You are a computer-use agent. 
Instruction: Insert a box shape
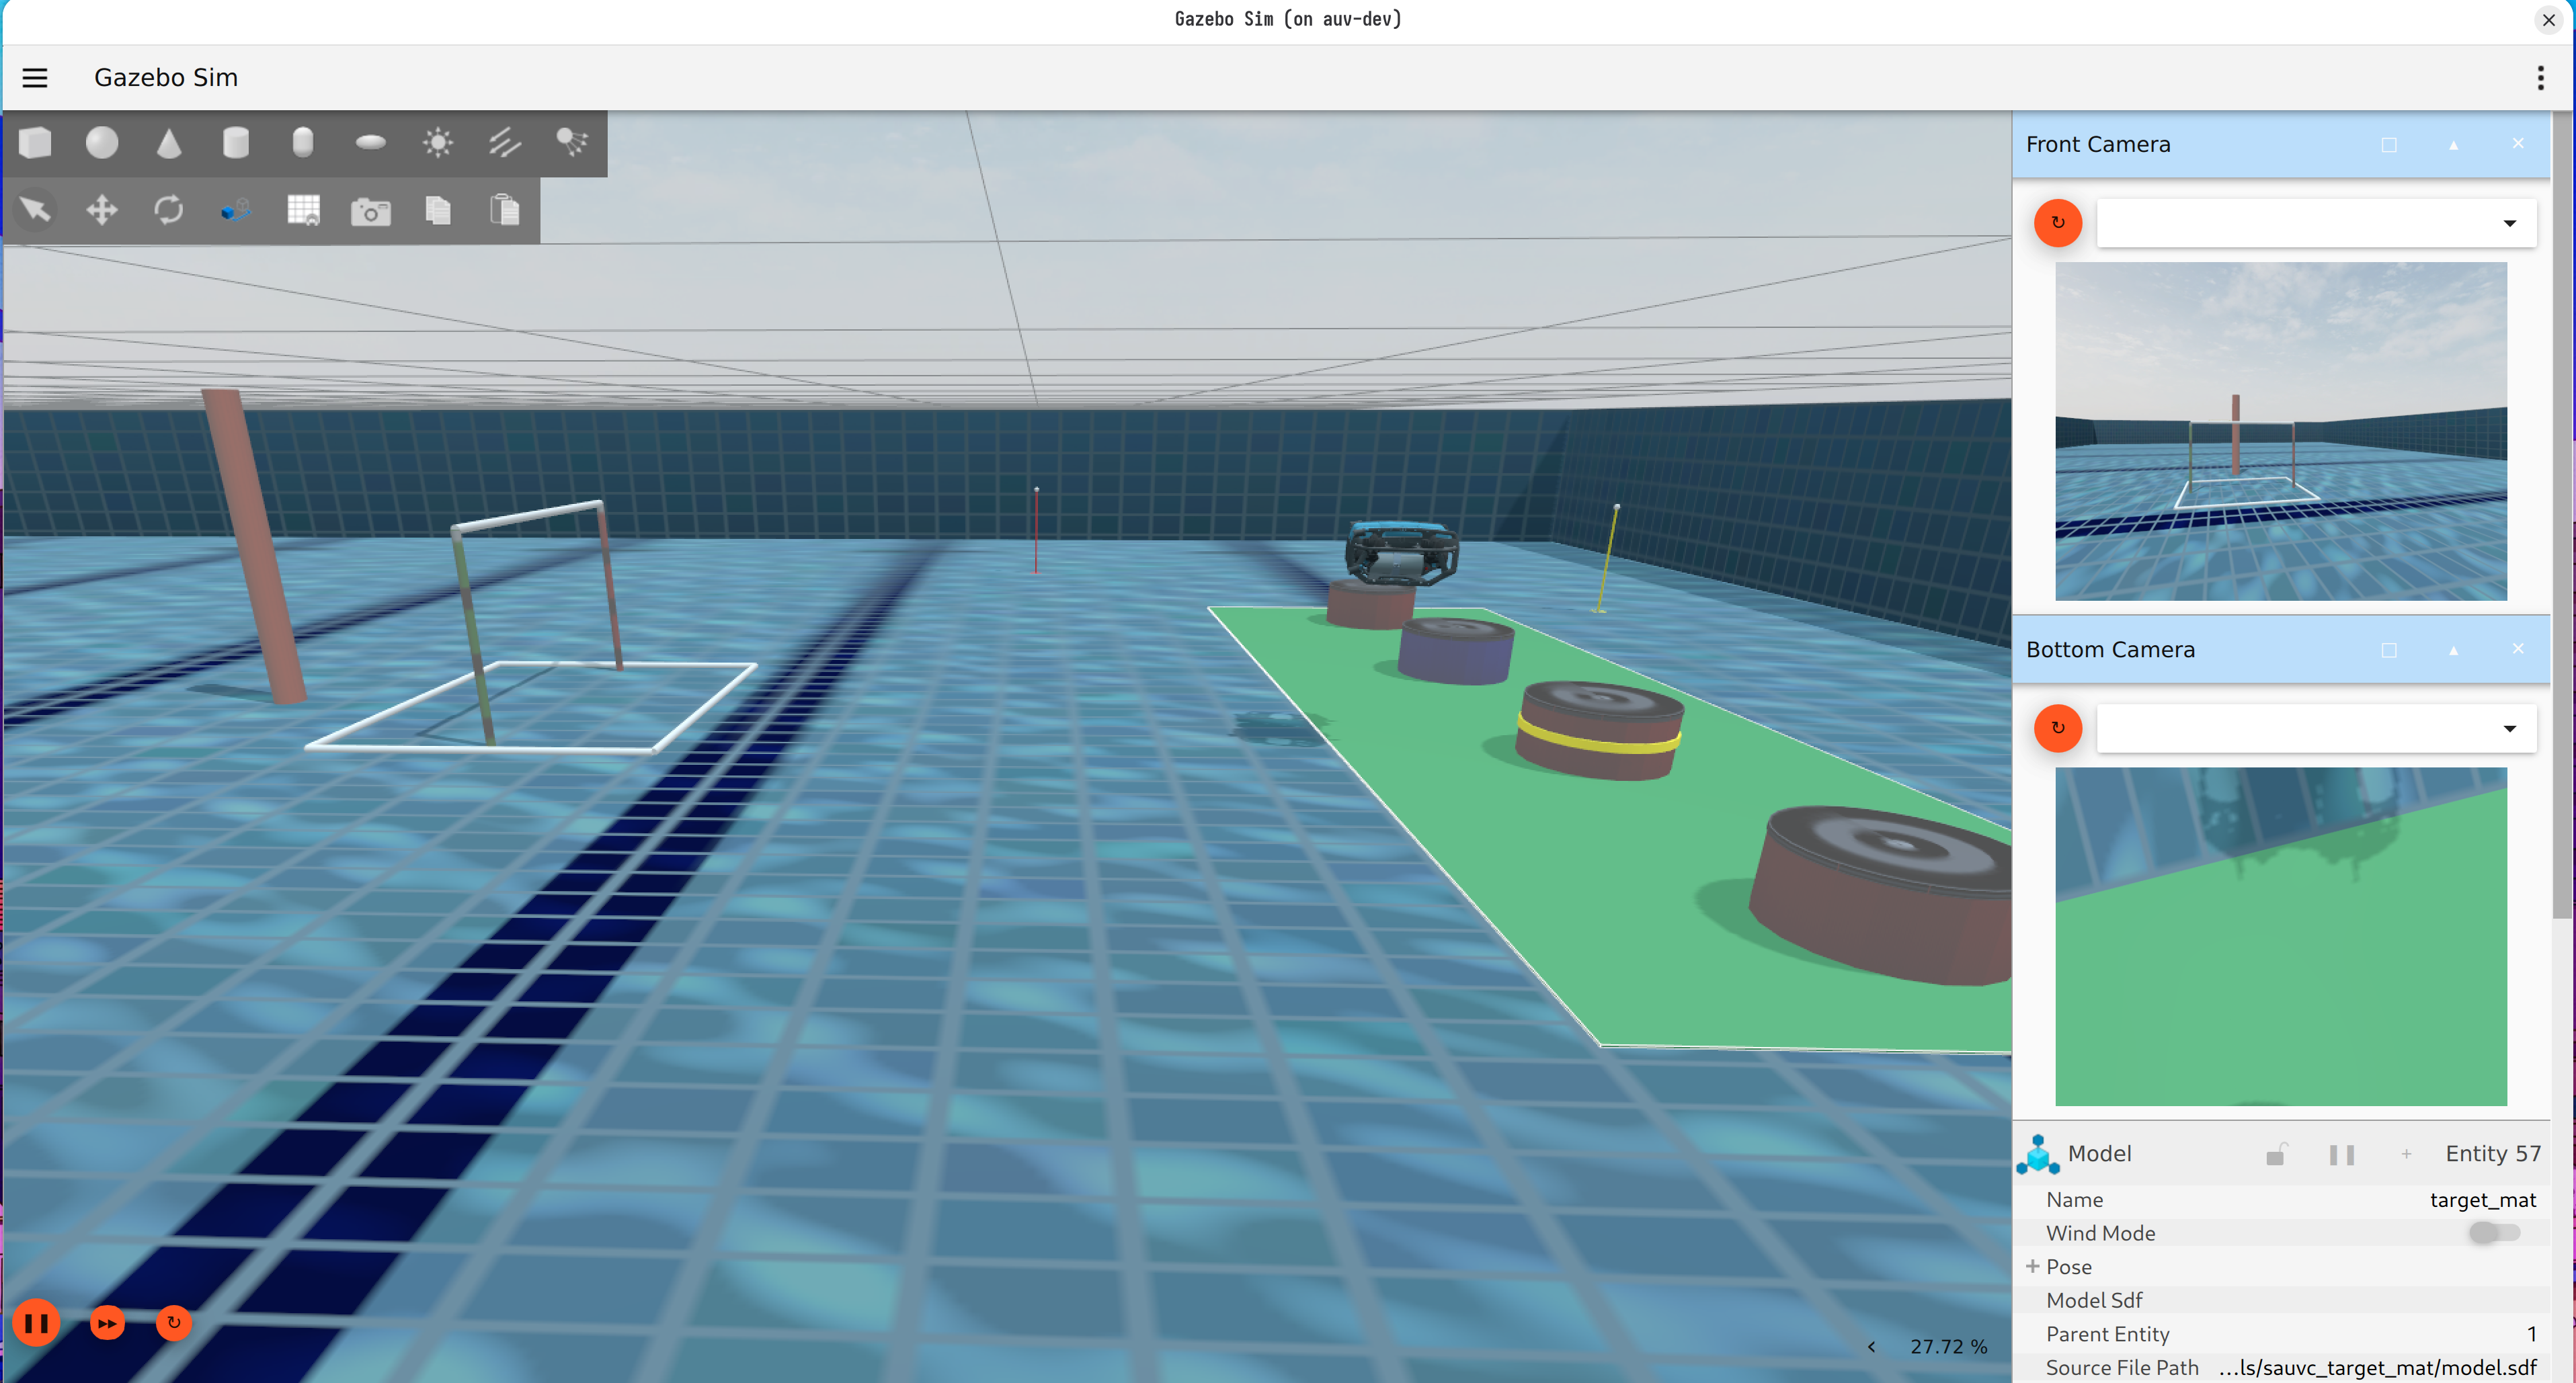(x=35, y=143)
